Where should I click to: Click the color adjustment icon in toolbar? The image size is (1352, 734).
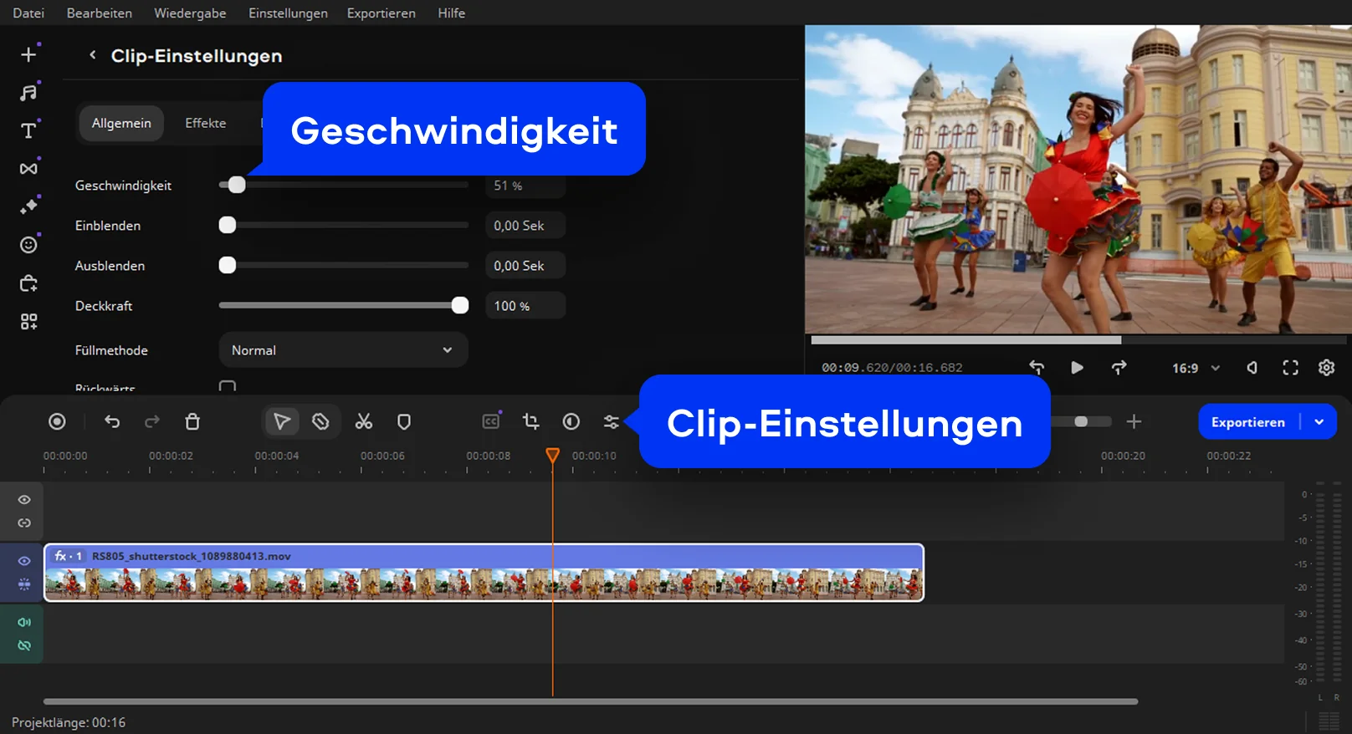(571, 422)
